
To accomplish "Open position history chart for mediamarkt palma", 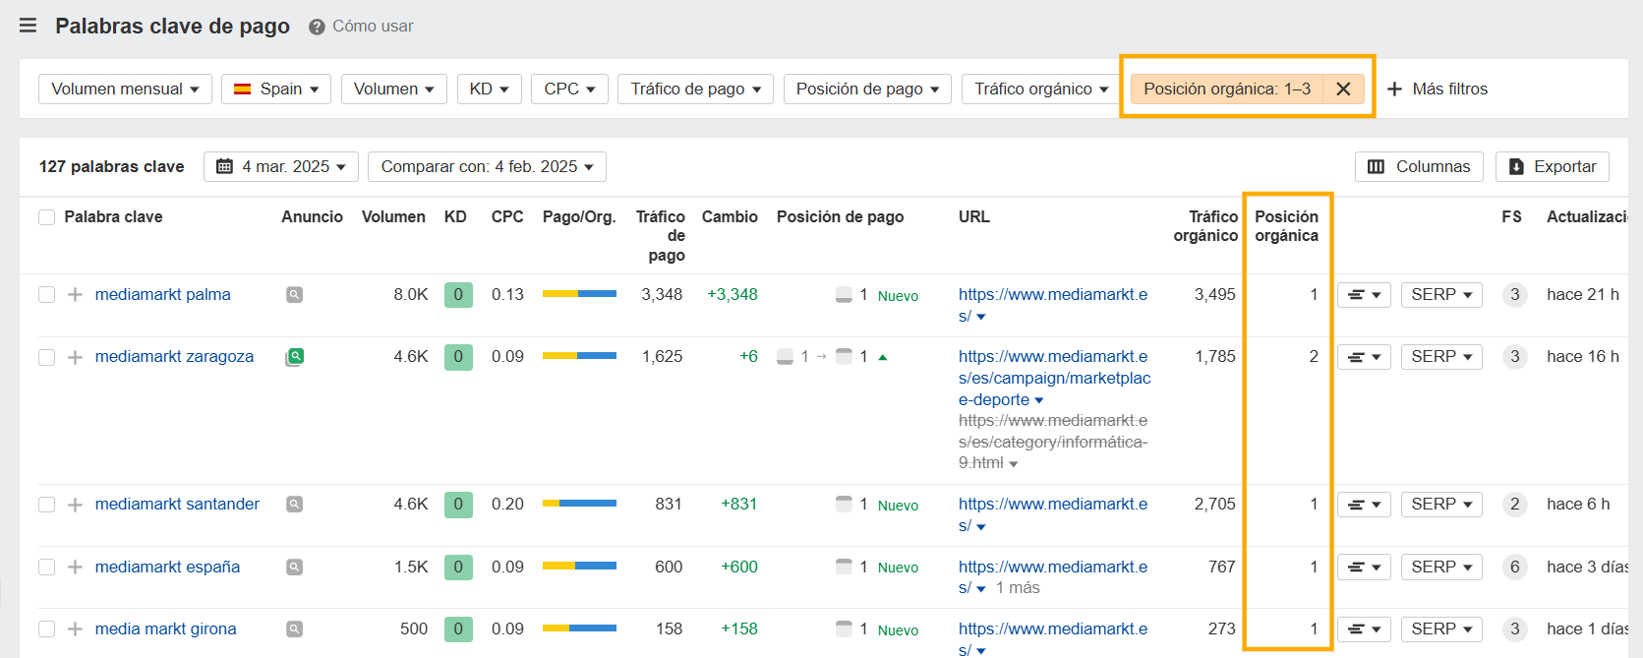I will point(1363,295).
